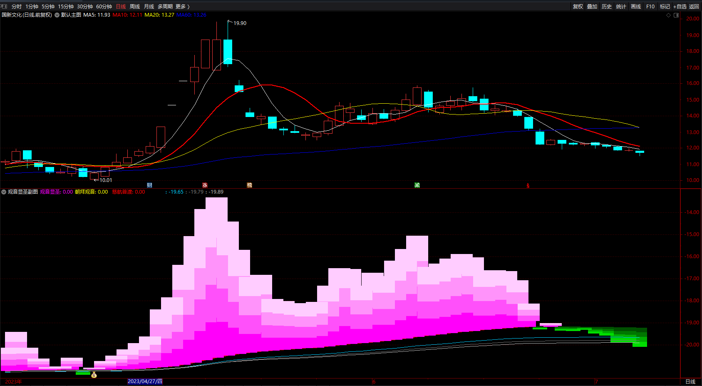This screenshot has height=386, width=702.
Task: Click the -17.00 sub-chart axis label
Action: [692, 279]
